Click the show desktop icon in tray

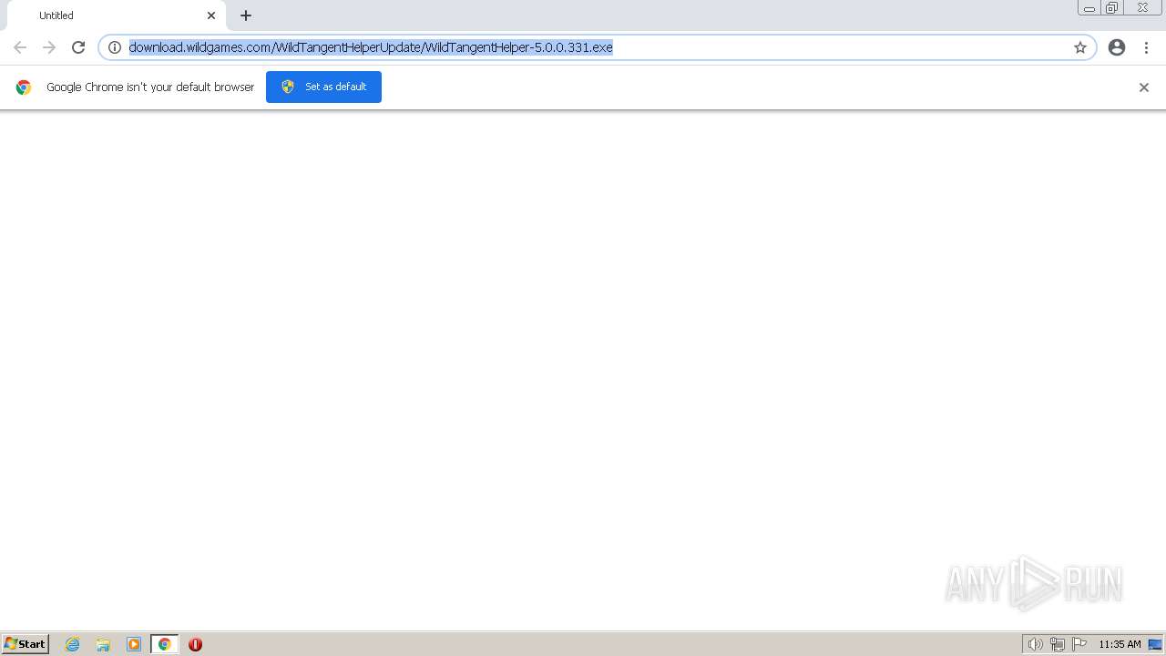point(1155,644)
